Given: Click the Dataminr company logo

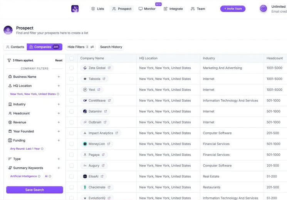Looking at the screenshot, I should (x=85, y=111).
